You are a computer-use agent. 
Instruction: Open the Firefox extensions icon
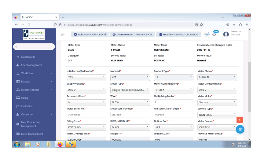click(x=240, y=24)
